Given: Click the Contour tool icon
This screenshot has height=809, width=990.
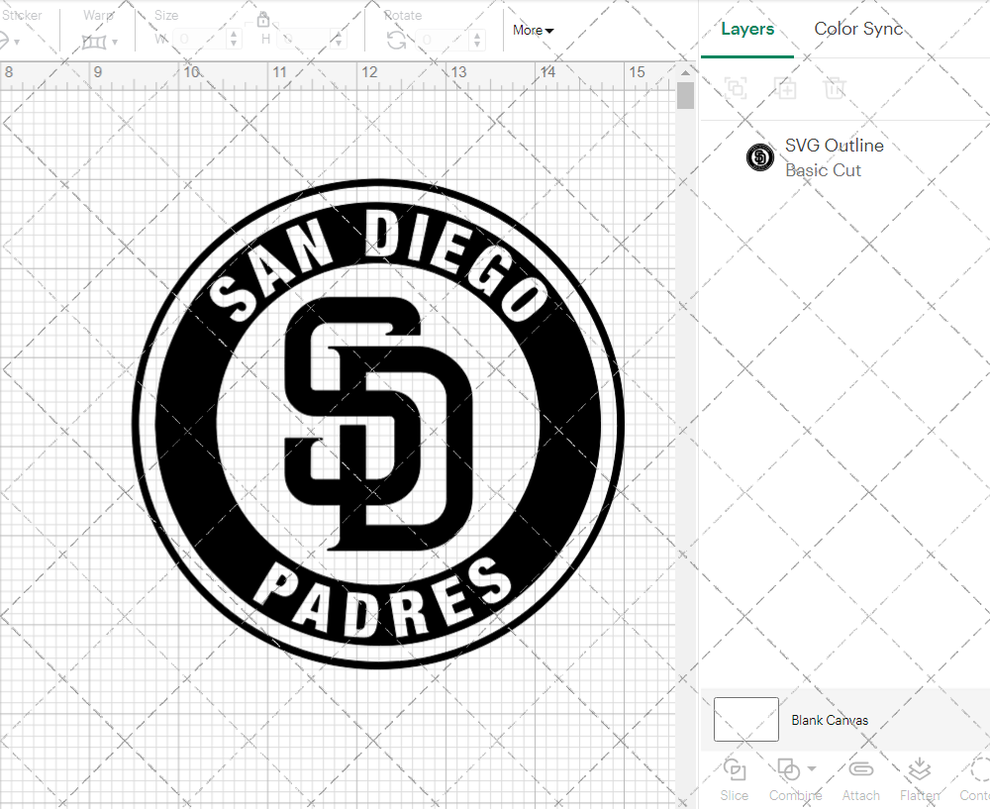Looking at the screenshot, I should pos(979,769).
